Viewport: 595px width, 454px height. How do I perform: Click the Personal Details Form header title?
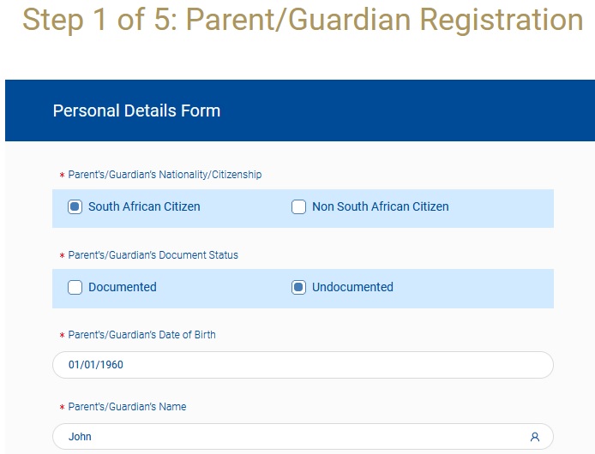point(136,111)
